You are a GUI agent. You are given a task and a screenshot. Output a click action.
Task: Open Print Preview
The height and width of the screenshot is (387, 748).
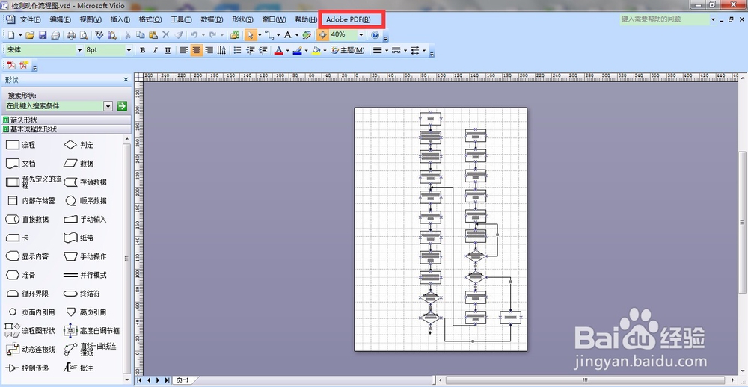coord(84,35)
